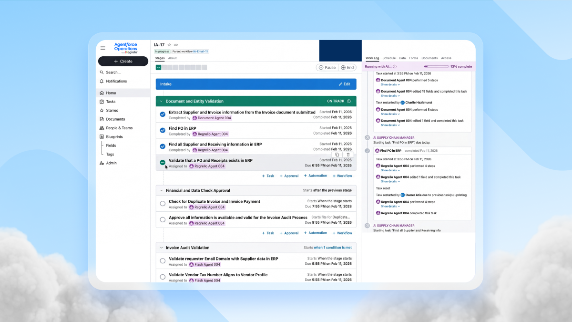Click the 13% complete progress bar

(436, 67)
